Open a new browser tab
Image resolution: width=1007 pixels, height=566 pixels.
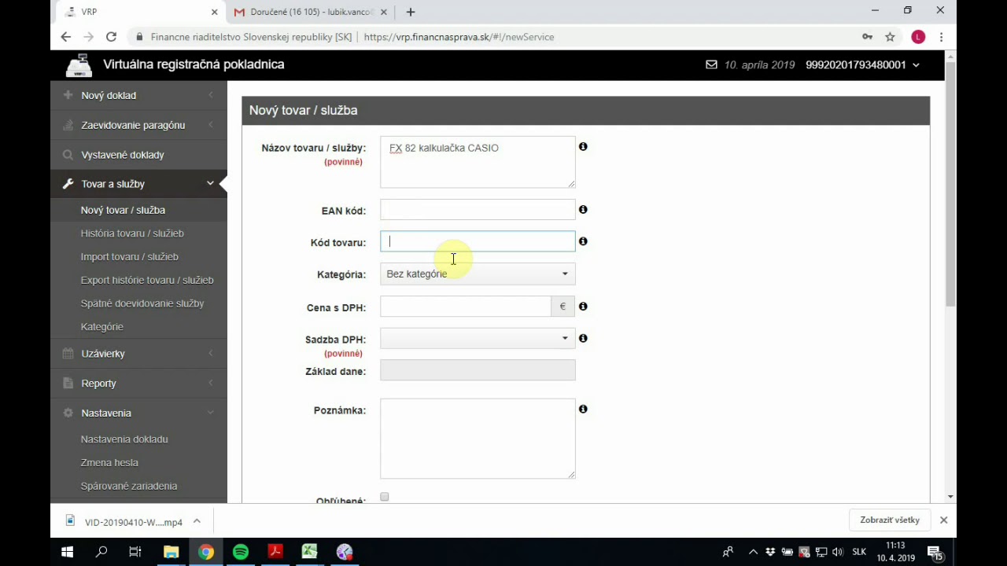(411, 12)
